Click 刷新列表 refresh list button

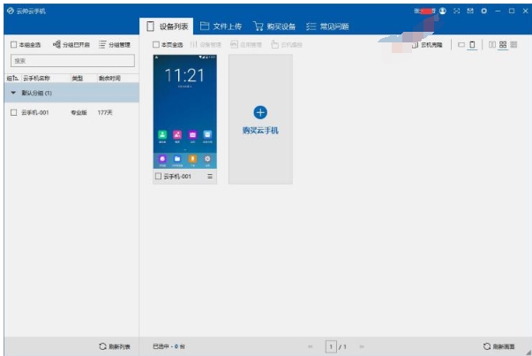point(115,346)
